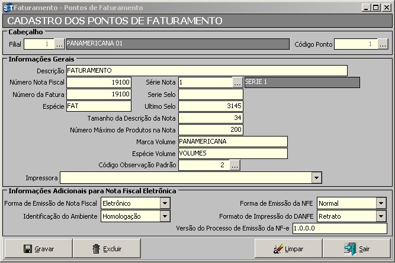Image resolution: width=395 pixels, height=263 pixels.
Task: Click the Número Nota Fiscal field
Action: coord(98,82)
